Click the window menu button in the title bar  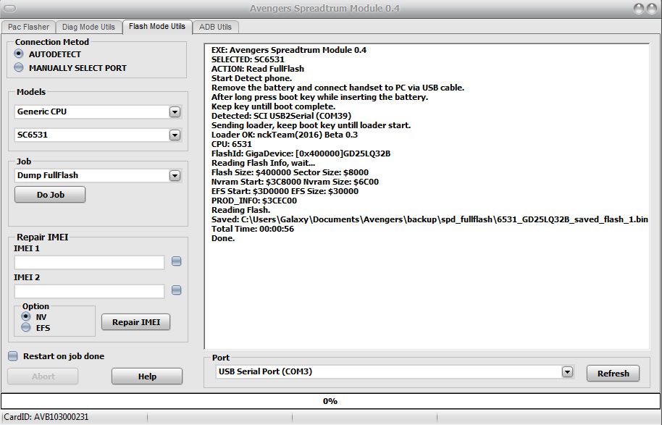tap(9, 9)
